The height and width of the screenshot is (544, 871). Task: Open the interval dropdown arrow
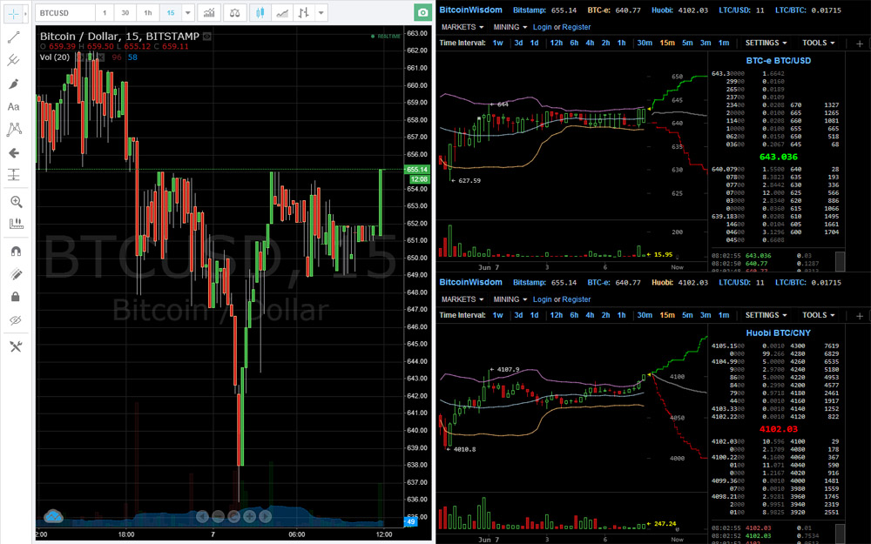[188, 13]
